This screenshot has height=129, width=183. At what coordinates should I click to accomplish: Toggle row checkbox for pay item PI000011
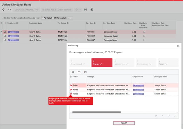[x=5, y=32]
